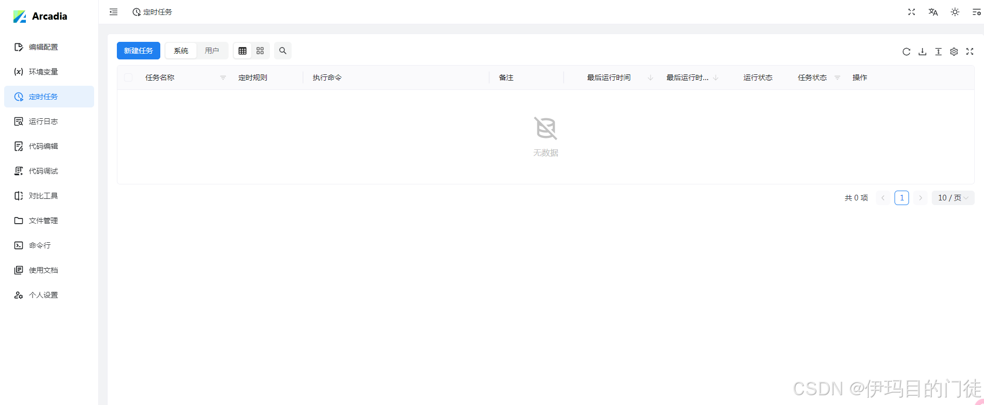Image resolution: width=984 pixels, height=405 pixels.
Task: Click the 新建任务 button
Action: [139, 51]
